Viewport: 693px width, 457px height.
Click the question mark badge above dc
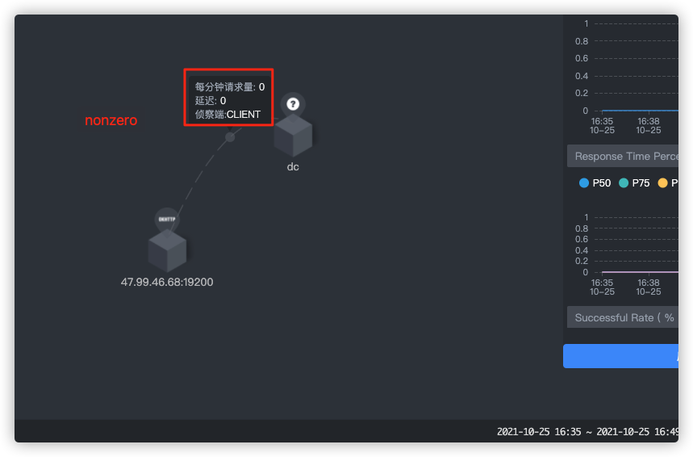coord(293,104)
